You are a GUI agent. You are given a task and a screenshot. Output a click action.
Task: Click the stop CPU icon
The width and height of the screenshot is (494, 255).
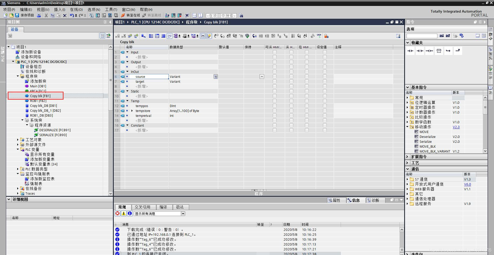pyautogui.click(x=180, y=15)
